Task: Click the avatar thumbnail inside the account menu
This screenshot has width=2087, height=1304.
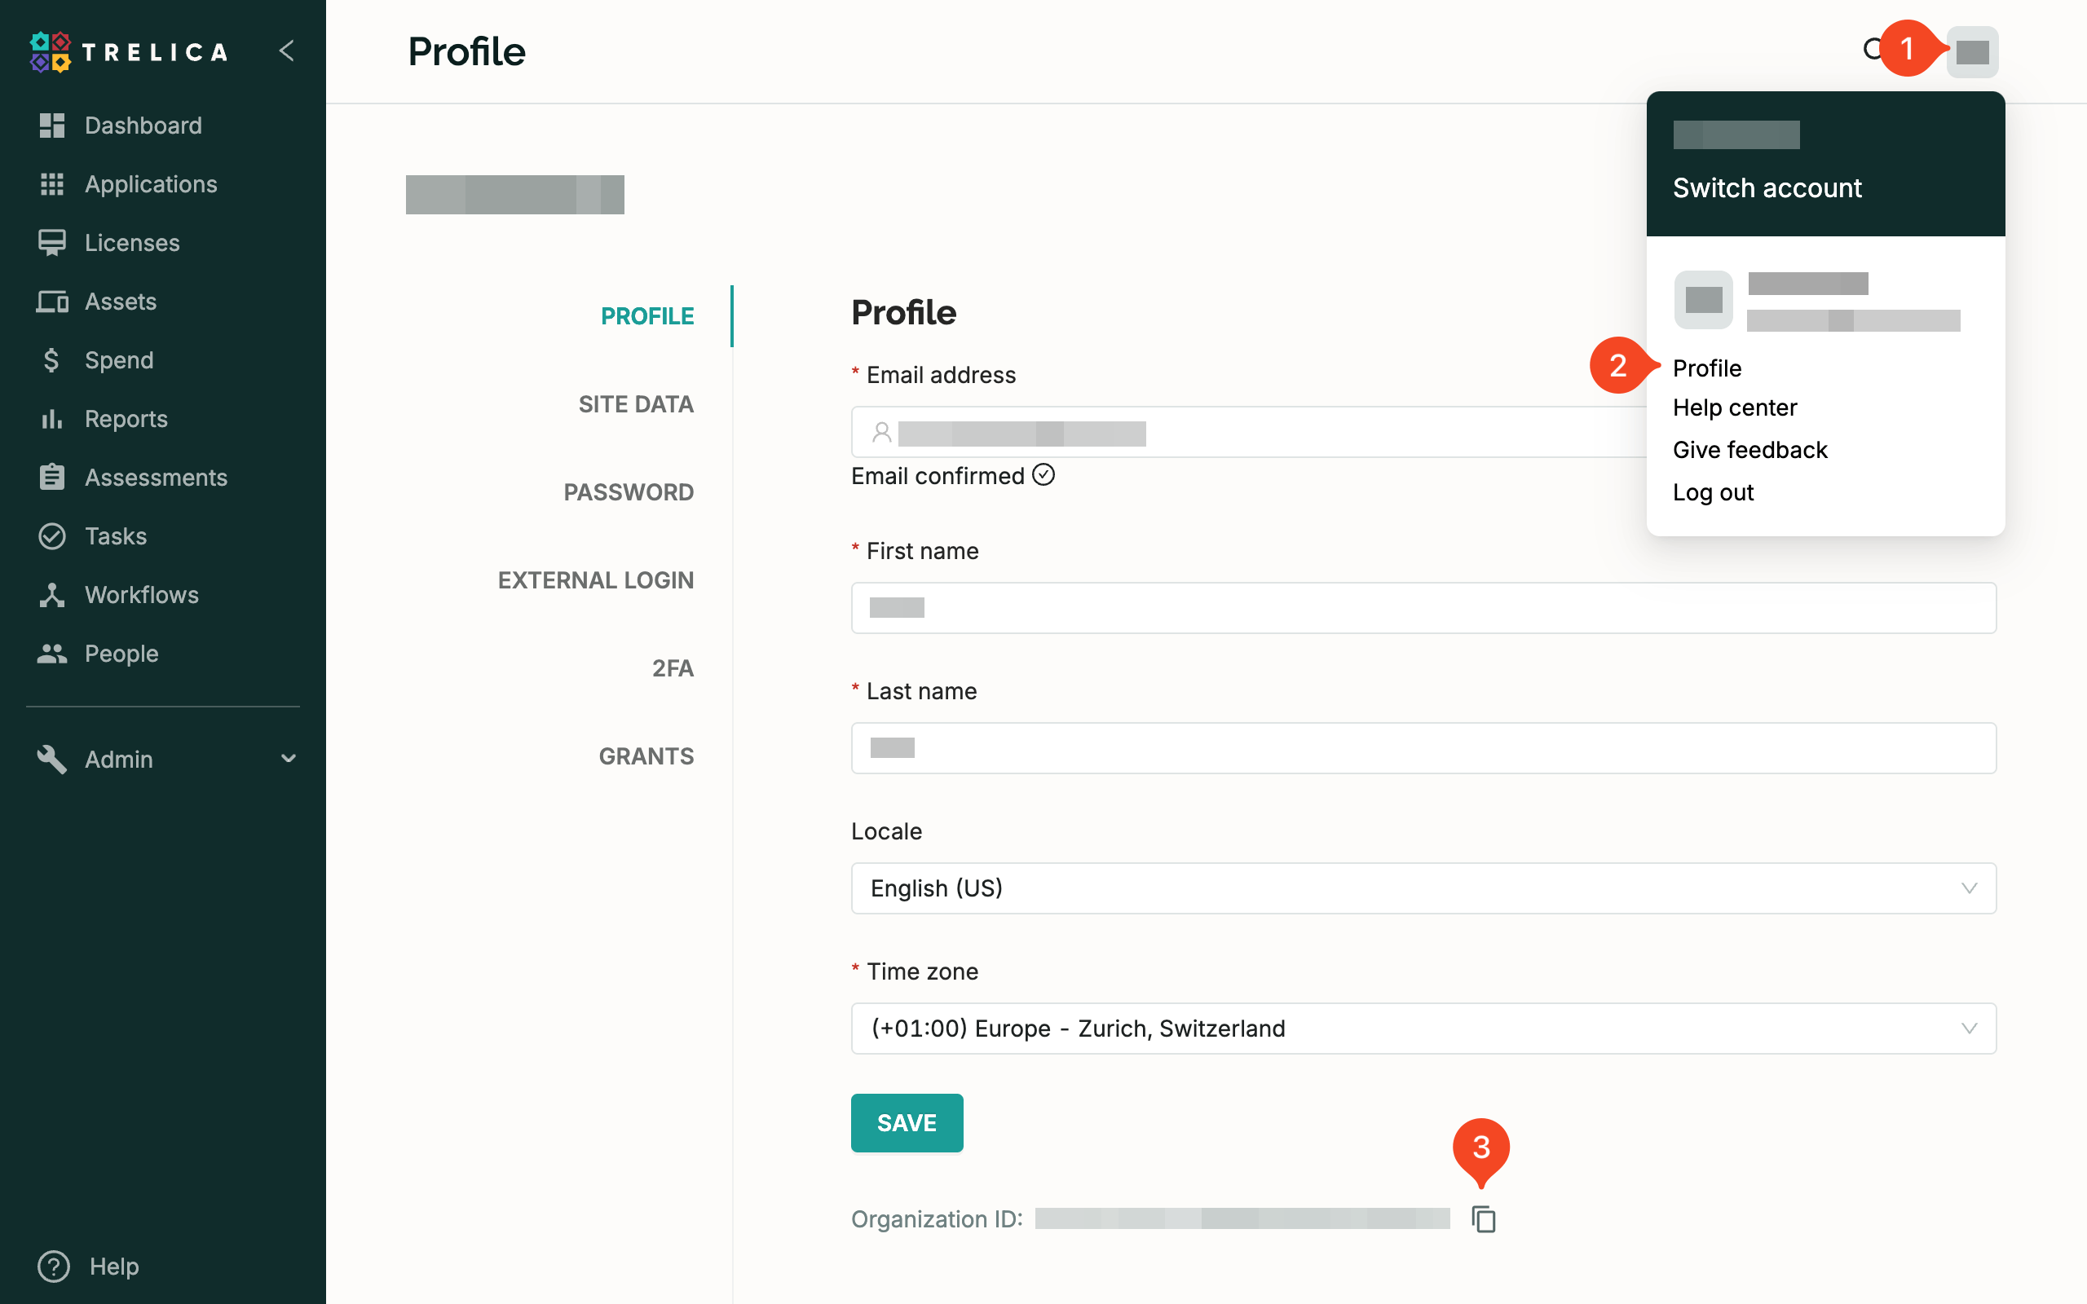Action: (1703, 299)
